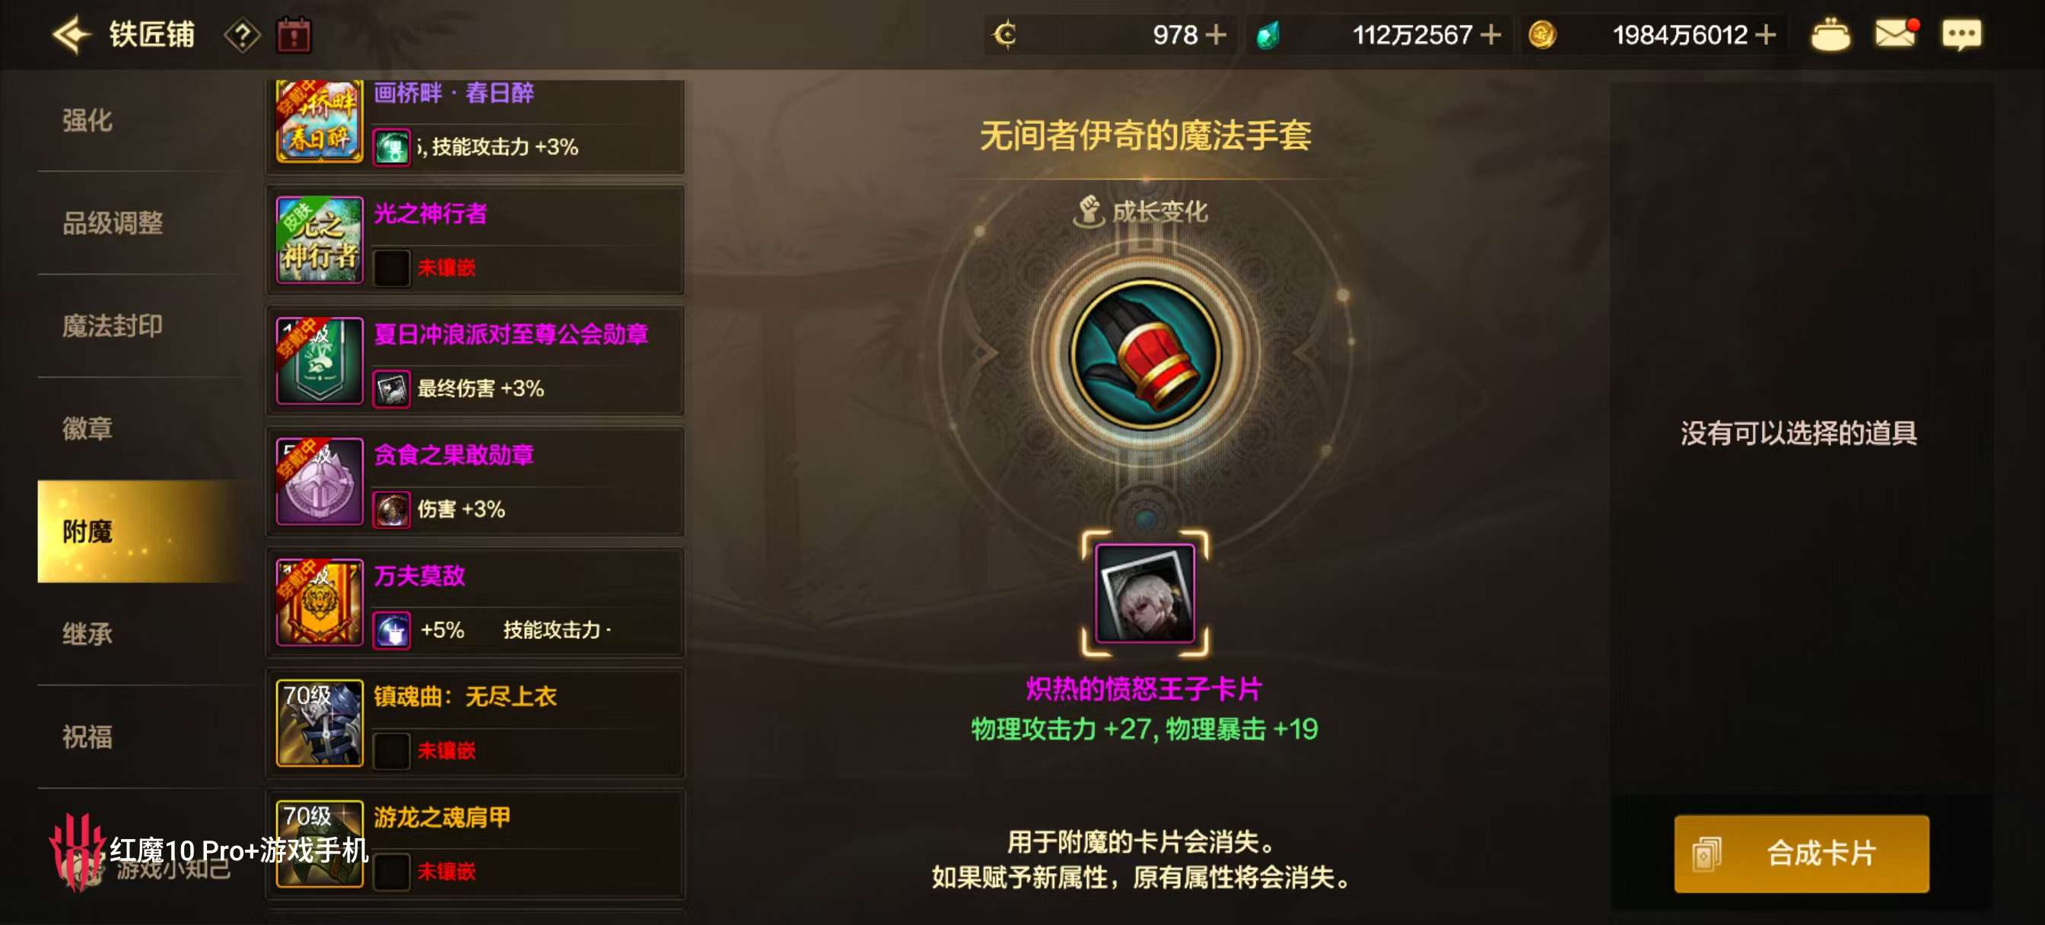Open the mail envelope icon

pyautogui.click(x=1896, y=34)
